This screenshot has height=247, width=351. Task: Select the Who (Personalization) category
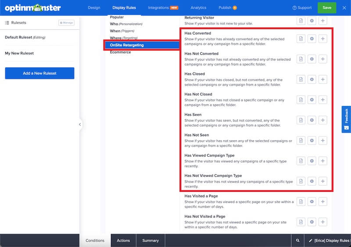pos(126,24)
